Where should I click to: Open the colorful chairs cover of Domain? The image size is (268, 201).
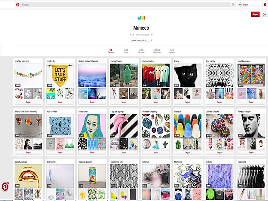tap(188, 126)
